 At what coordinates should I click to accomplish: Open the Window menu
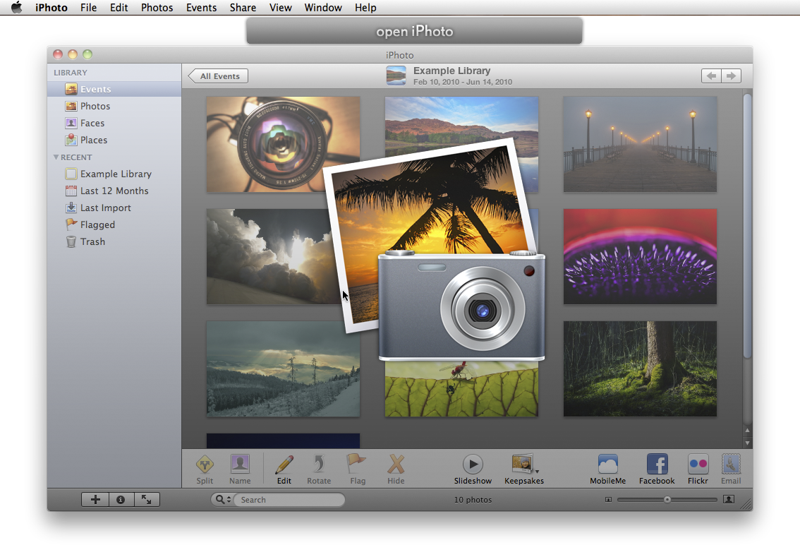pyautogui.click(x=323, y=8)
